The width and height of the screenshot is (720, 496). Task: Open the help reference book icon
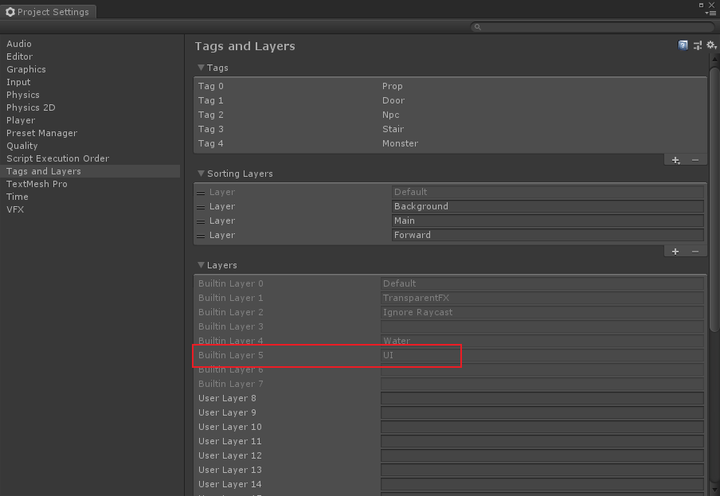pyautogui.click(x=683, y=45)
